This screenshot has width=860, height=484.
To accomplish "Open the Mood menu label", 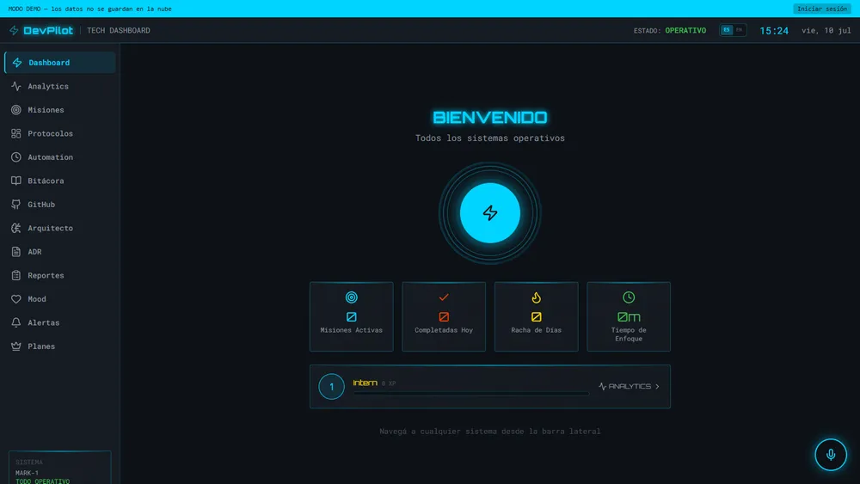I will tap(37, 298).
